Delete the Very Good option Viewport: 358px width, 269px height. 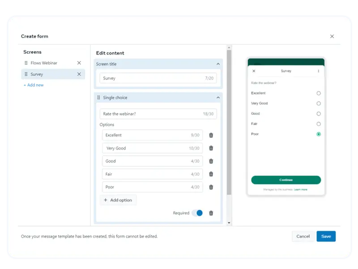point(211,148)
